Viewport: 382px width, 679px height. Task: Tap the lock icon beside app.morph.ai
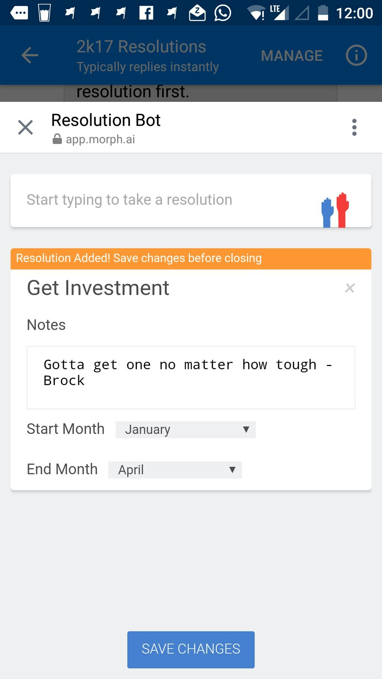click(57, 139)
